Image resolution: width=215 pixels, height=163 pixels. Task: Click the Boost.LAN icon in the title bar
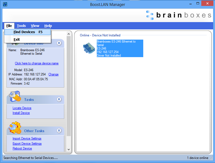(5, 4)
